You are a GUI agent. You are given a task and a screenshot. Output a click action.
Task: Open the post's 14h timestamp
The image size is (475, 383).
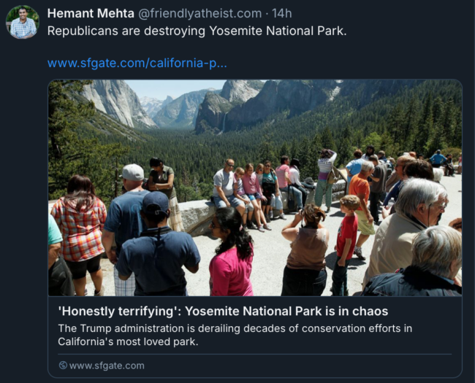[x=282, y=13]
